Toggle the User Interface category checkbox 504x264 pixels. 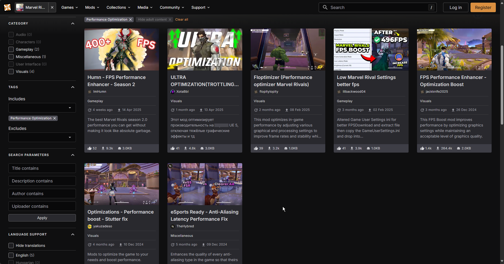11,64
